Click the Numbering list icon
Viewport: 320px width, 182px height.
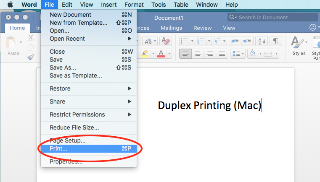coord(201,42)
